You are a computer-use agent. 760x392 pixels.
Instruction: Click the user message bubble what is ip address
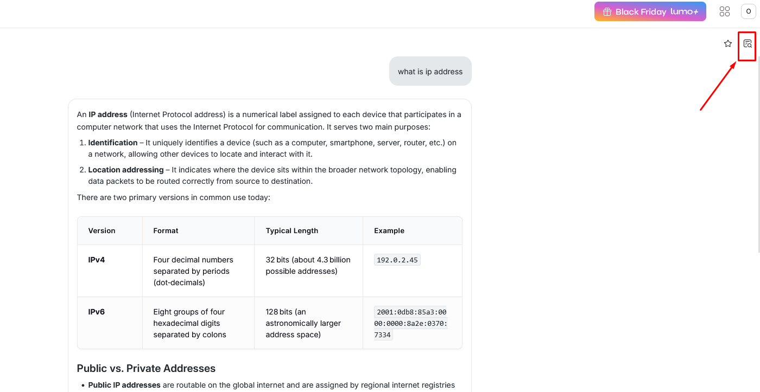(430, 71)
